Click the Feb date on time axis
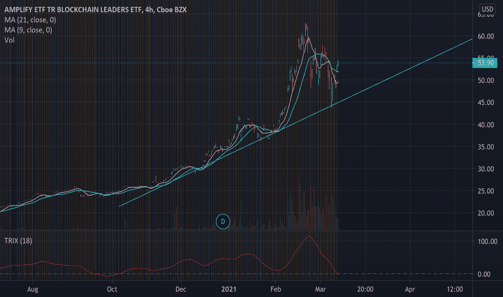Screen dimensions: 503x297 (276, 289)
